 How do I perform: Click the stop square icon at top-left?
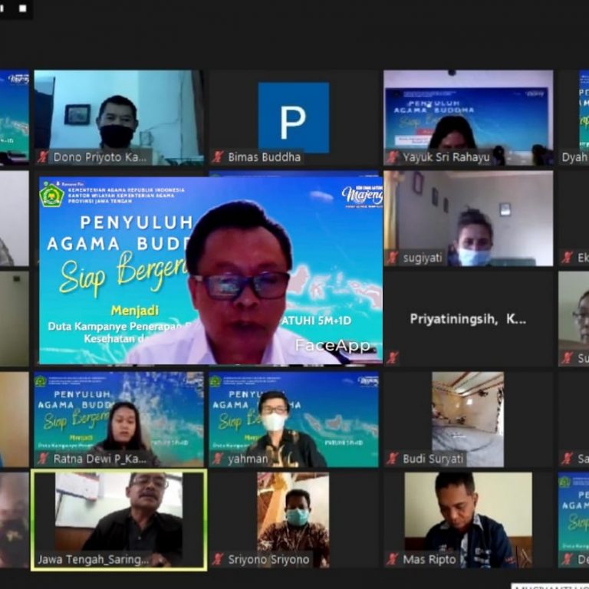[x=23, y=8]
